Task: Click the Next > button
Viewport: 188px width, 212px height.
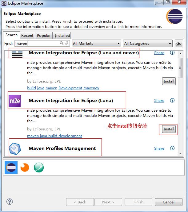Action: click(108, 202)
